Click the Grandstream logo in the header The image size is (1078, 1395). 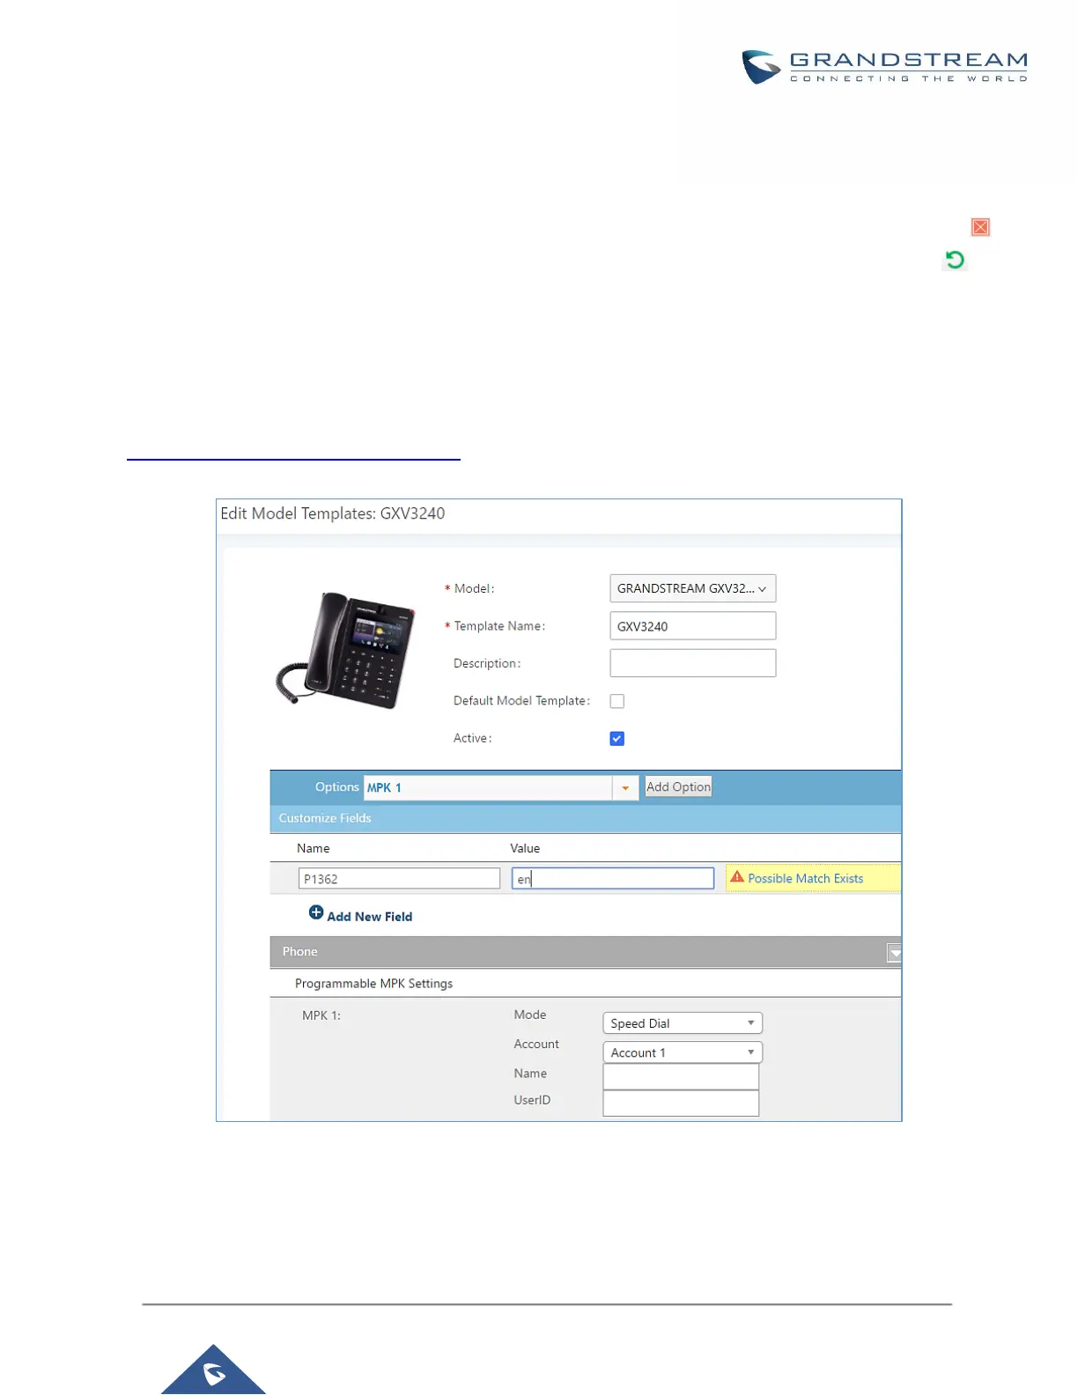tap(884, 67)
